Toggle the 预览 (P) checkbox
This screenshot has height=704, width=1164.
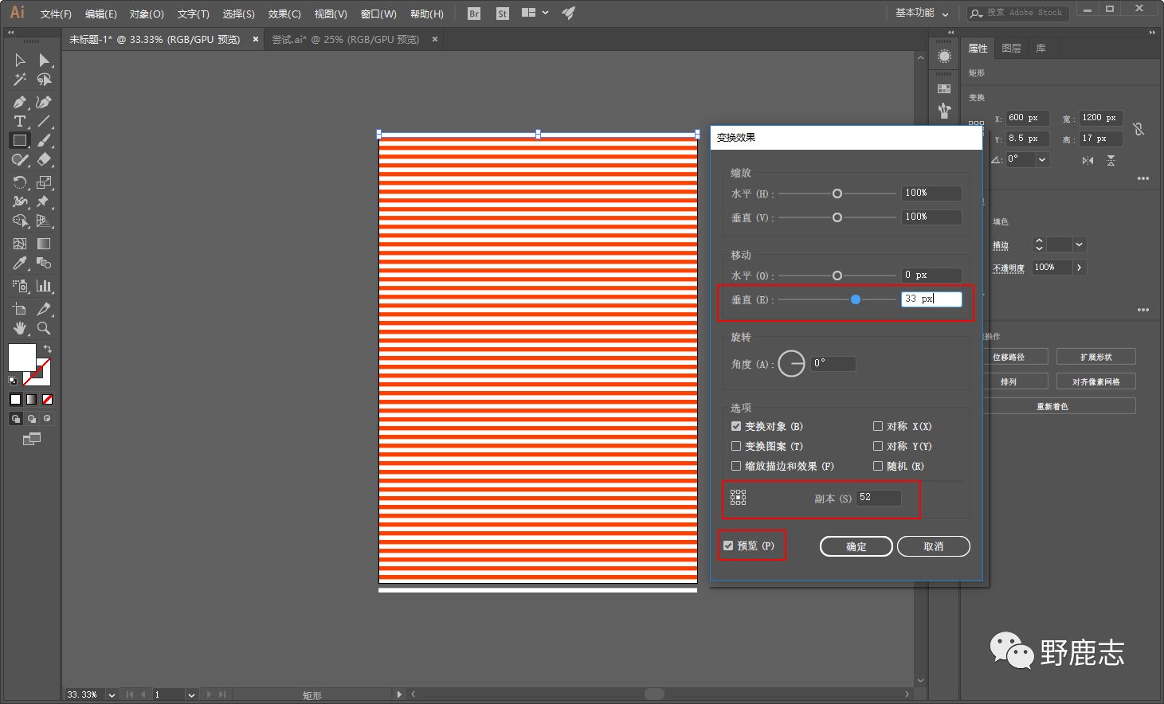click(x=728, y=546)
